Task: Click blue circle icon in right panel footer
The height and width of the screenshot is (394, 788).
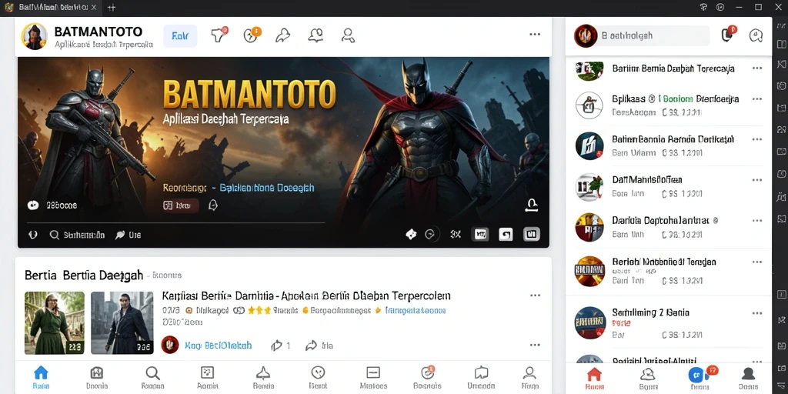Action: click(x=696, y=375)
